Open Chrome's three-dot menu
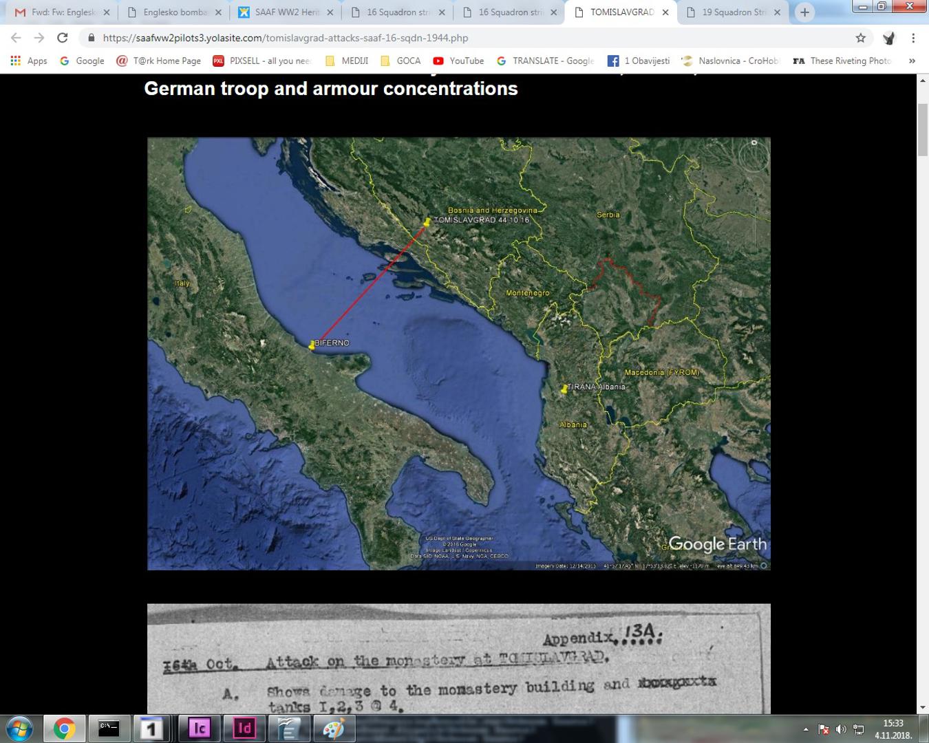Screen dimensions: 929x743 (x=913, y=38)
